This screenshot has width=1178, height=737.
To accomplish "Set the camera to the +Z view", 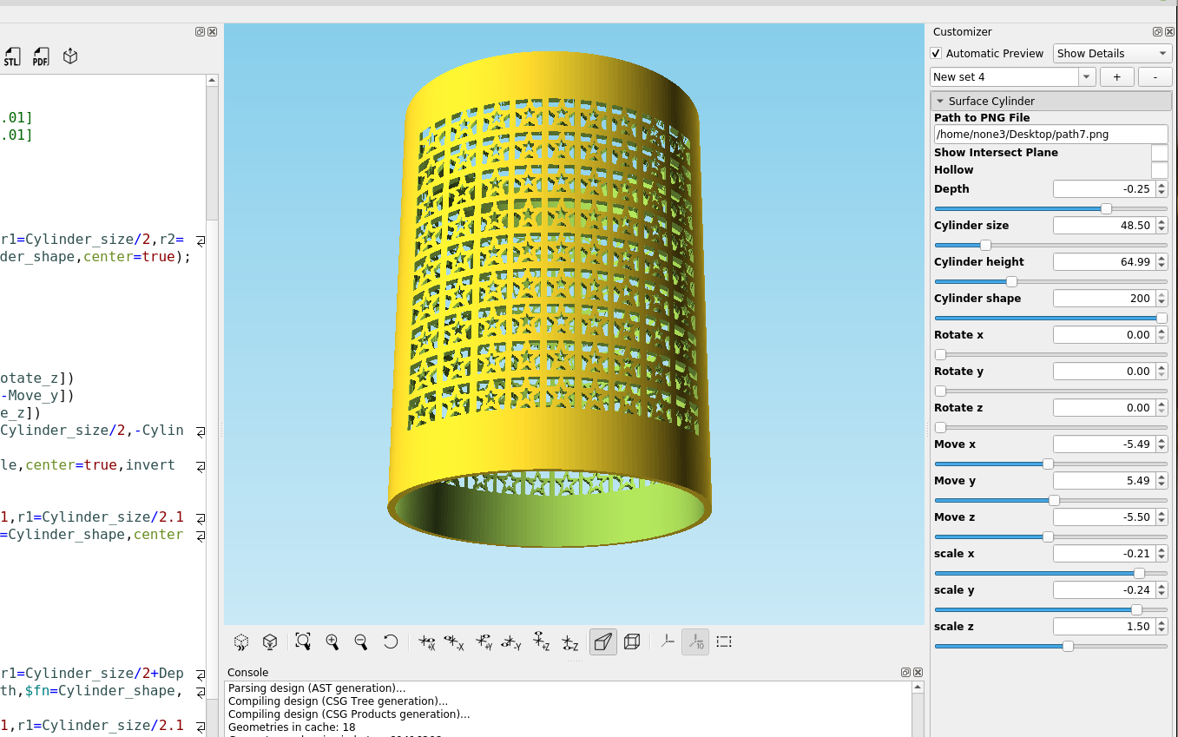I will click(x=541, y=642).
